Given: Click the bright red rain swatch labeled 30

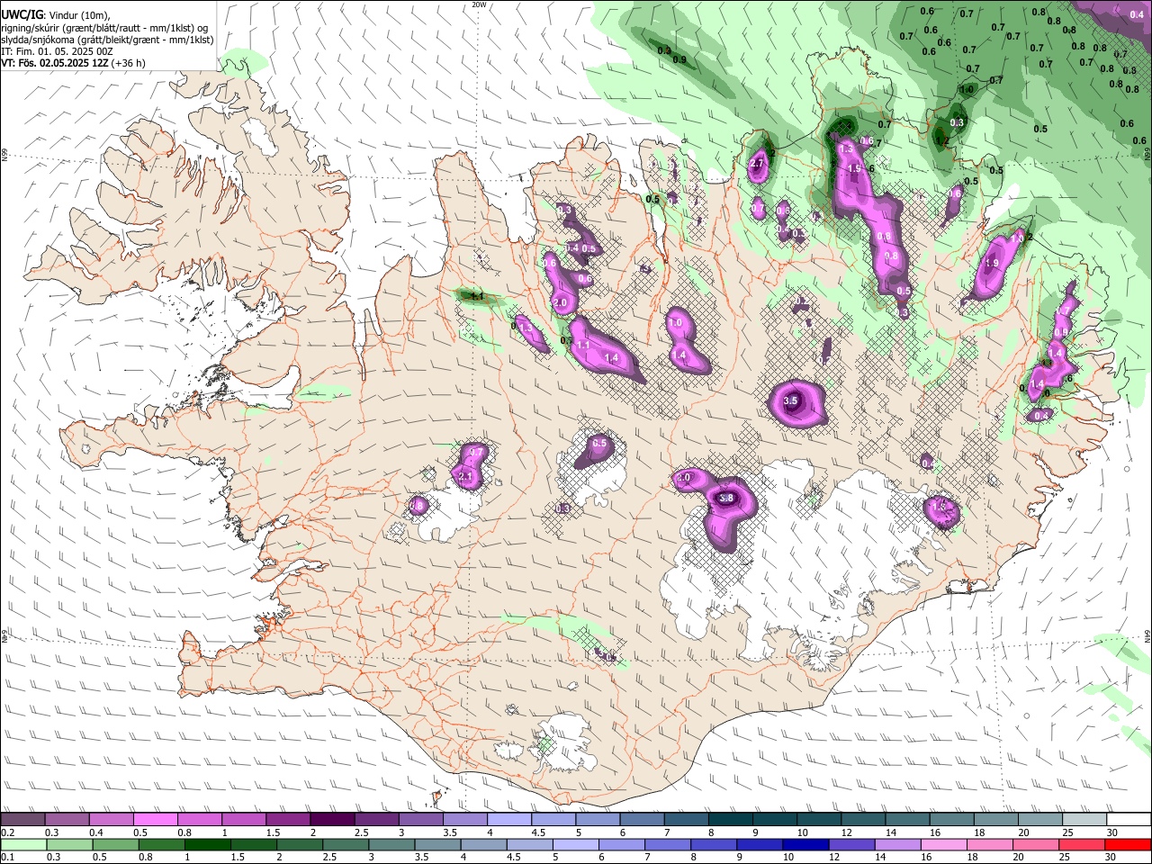Looking at the screenshot, I should (1128, 845).
